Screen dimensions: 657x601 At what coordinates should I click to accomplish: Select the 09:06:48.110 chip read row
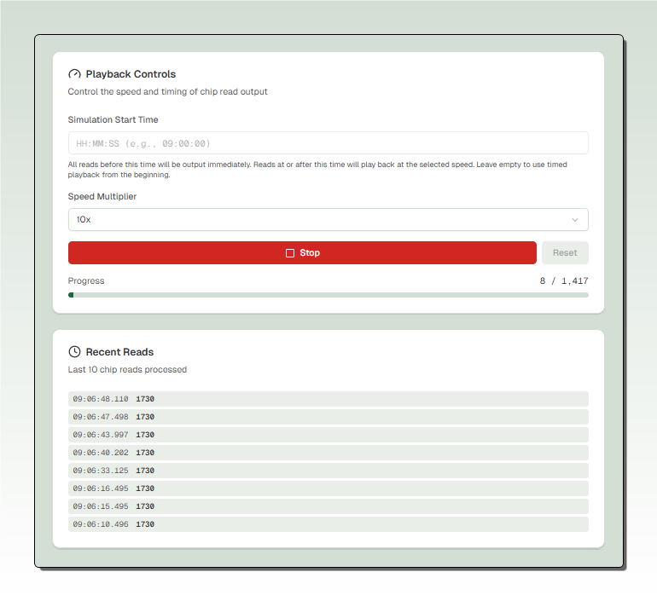coord(328,399)
